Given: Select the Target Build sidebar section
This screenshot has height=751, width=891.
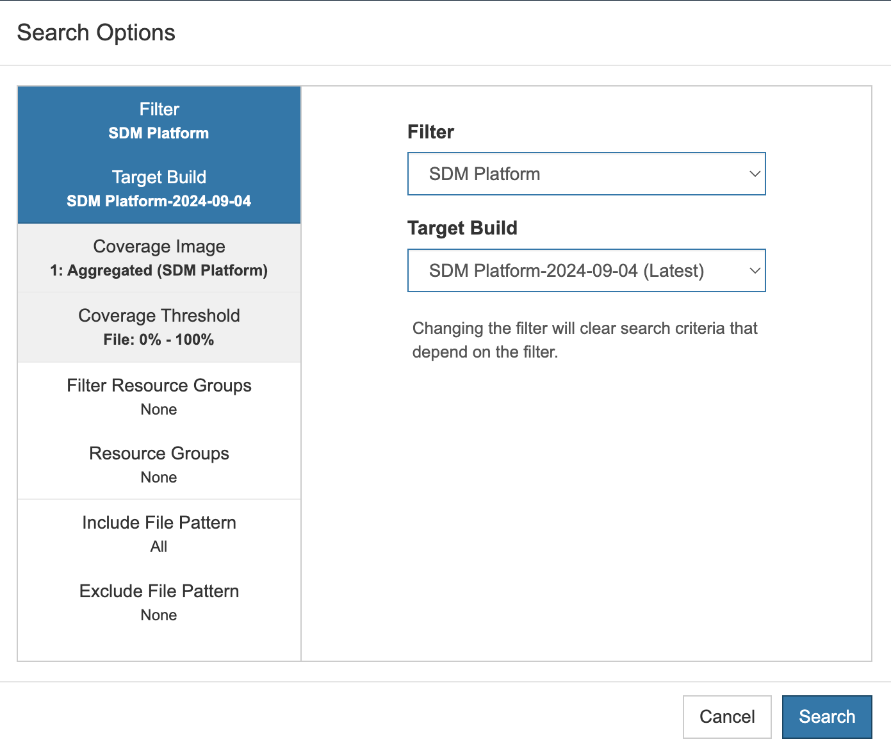Looking at the screenshot, I should pyautogui.click(x=159, y=189).
